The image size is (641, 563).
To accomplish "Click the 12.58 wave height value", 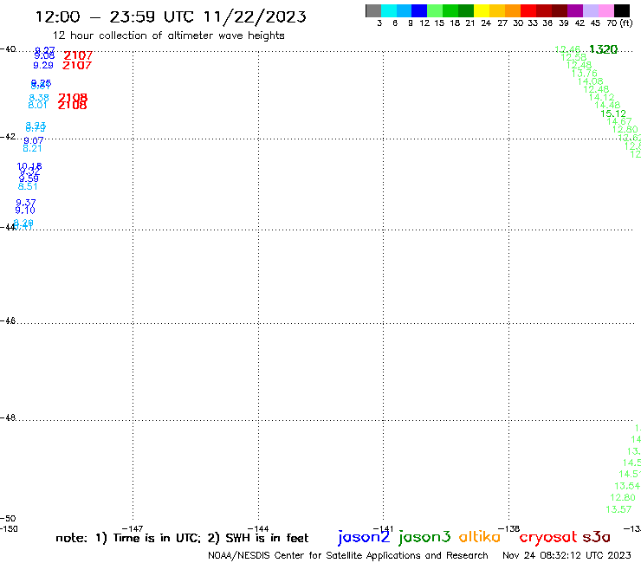I will click(x=573, y=57).
